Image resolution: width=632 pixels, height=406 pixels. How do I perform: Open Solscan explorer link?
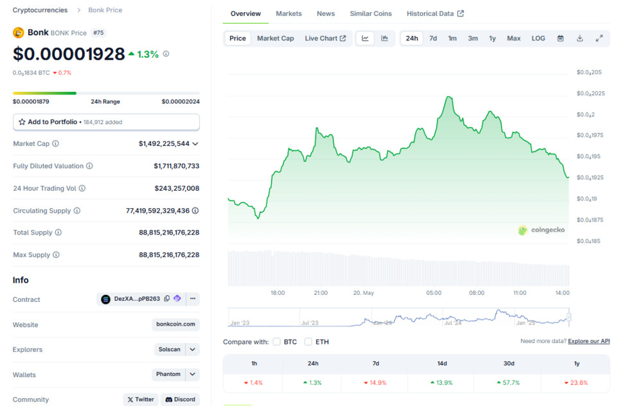(x=170, y=349)
